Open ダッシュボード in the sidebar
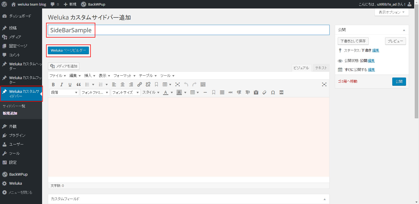 click(21, 16)
